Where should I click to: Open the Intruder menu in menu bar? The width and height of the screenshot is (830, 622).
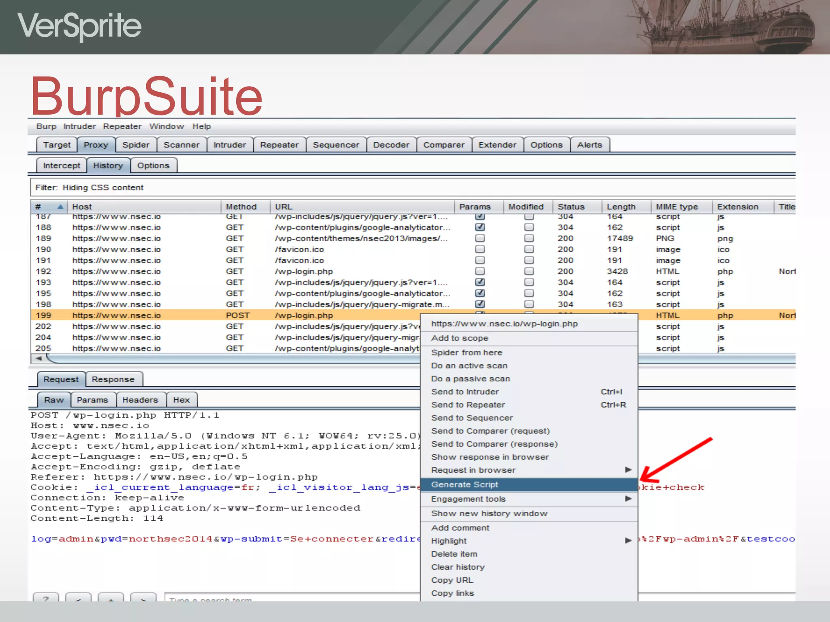(79, 126)
